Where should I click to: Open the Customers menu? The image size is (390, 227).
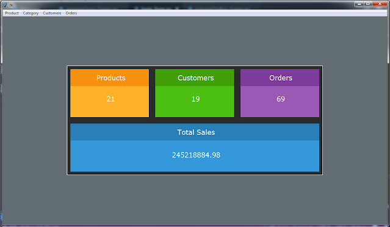coord(52,13)
